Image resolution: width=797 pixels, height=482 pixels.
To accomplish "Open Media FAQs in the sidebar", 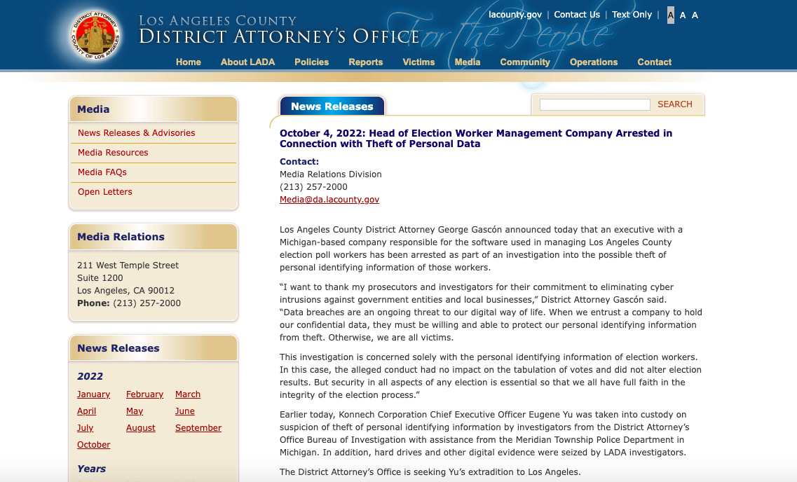I will tap(102, 172).
